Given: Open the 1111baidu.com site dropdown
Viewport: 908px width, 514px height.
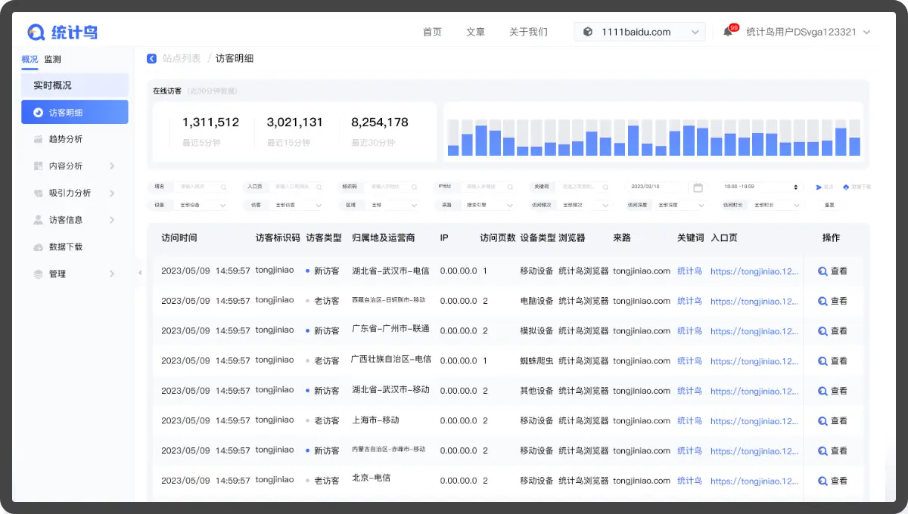Looking at the screenshot, I should 640,32.
